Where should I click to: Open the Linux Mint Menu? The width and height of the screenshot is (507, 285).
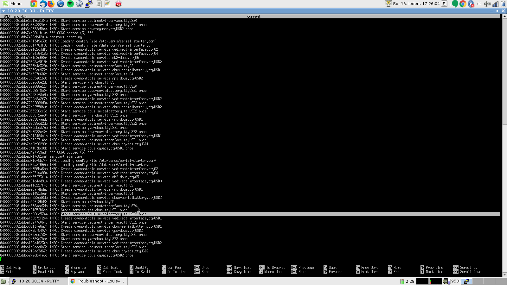click(12, 4)
